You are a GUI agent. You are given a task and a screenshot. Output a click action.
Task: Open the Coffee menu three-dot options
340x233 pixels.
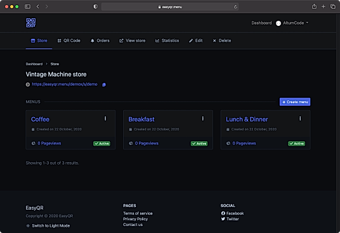pos(105,118)
